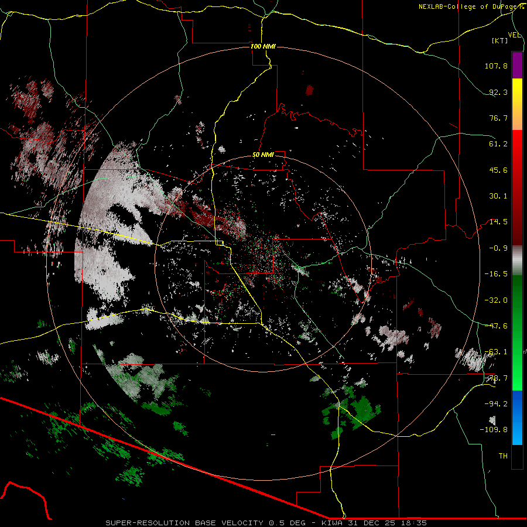The height and width of the screenshot is (527, 527).
Task: Select the -63.1 velocity scale value
Action: point(496,352)
